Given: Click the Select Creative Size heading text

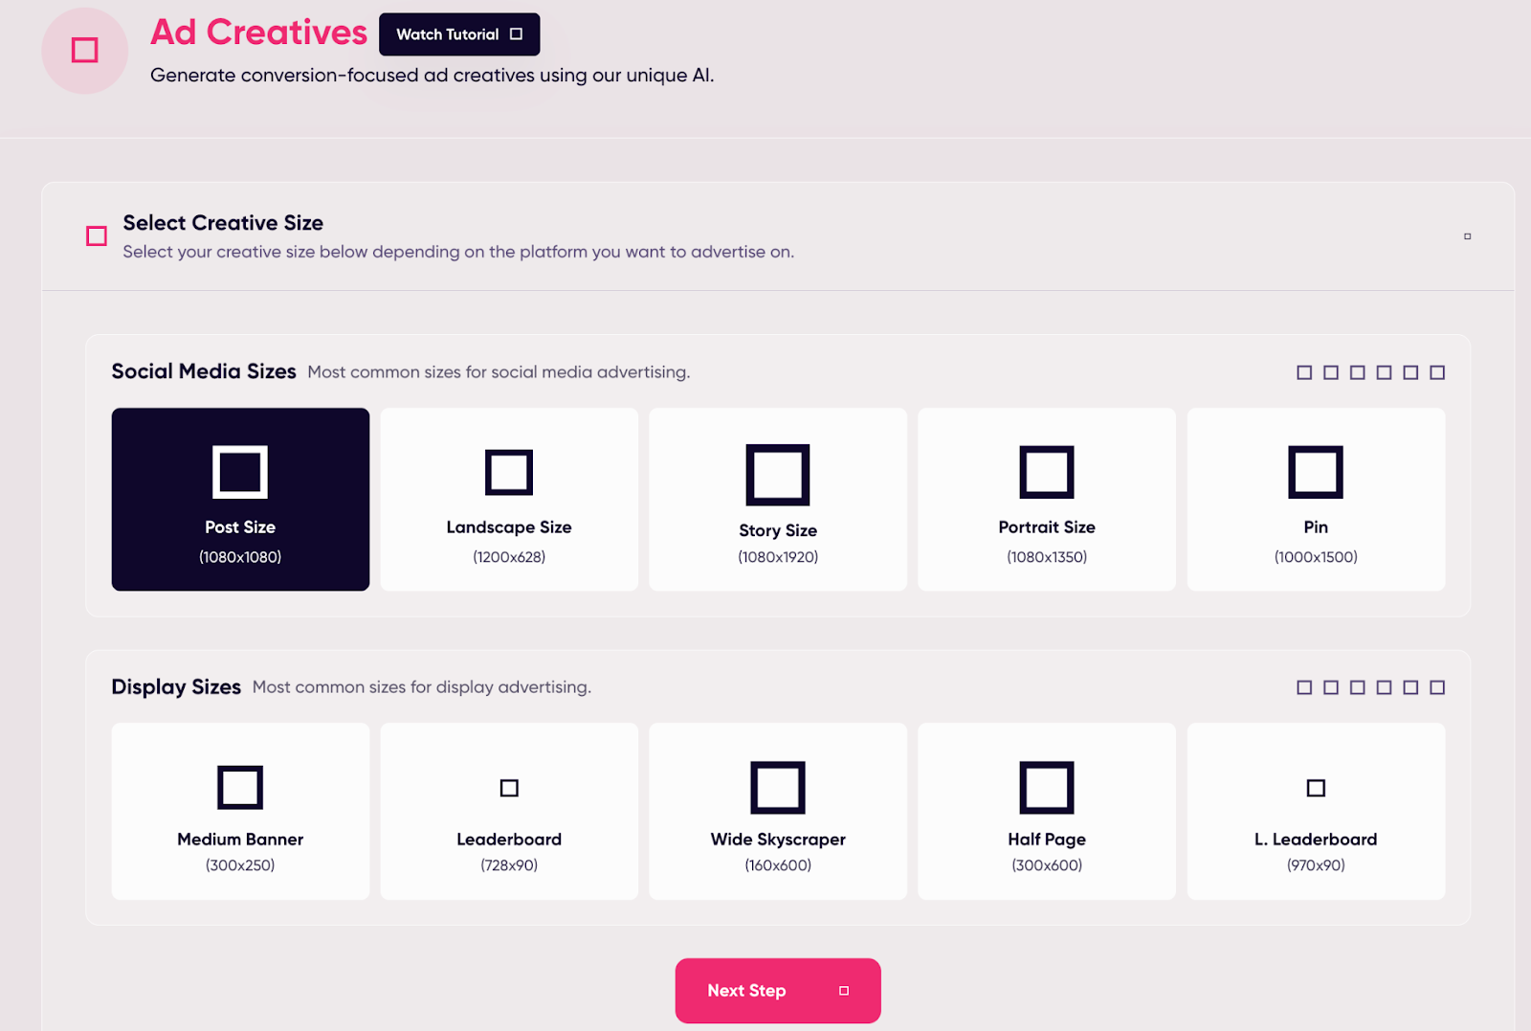Looking at the screenshot, I should [x=223, y=223].
